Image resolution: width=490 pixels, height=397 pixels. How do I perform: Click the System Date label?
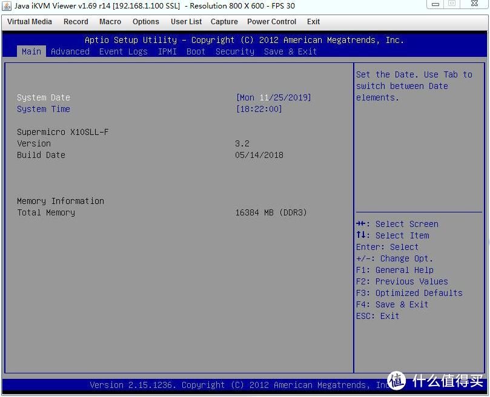tap(44, 97)
